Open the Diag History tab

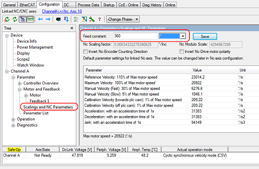coord(152,5)
